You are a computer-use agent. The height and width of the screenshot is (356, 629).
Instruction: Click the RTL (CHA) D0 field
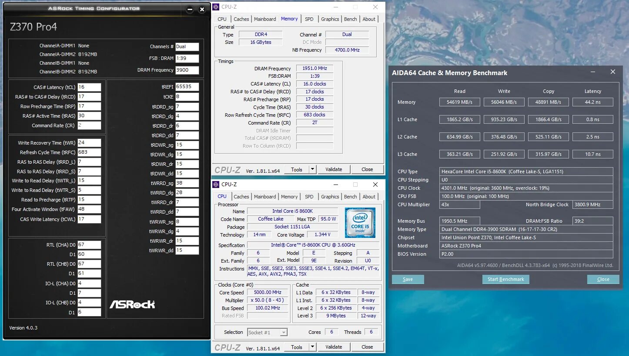pyautogui.click(x=89, y=244)
